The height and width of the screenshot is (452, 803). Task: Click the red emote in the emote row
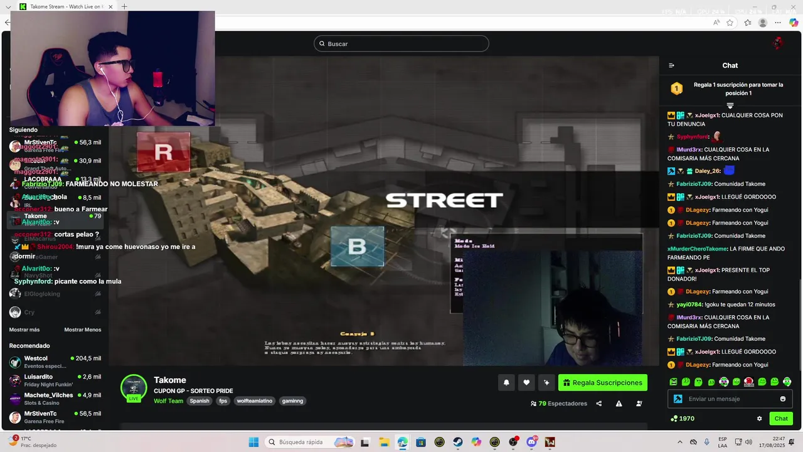[x=748, y=382]
